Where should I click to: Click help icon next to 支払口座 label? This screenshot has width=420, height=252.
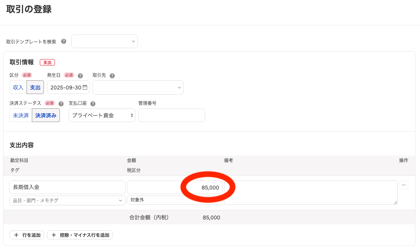point(93,103)
